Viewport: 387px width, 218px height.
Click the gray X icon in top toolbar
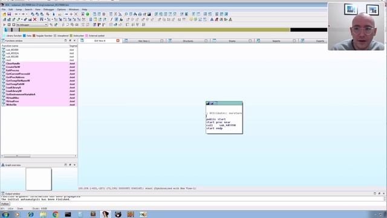tap(76, 15)
